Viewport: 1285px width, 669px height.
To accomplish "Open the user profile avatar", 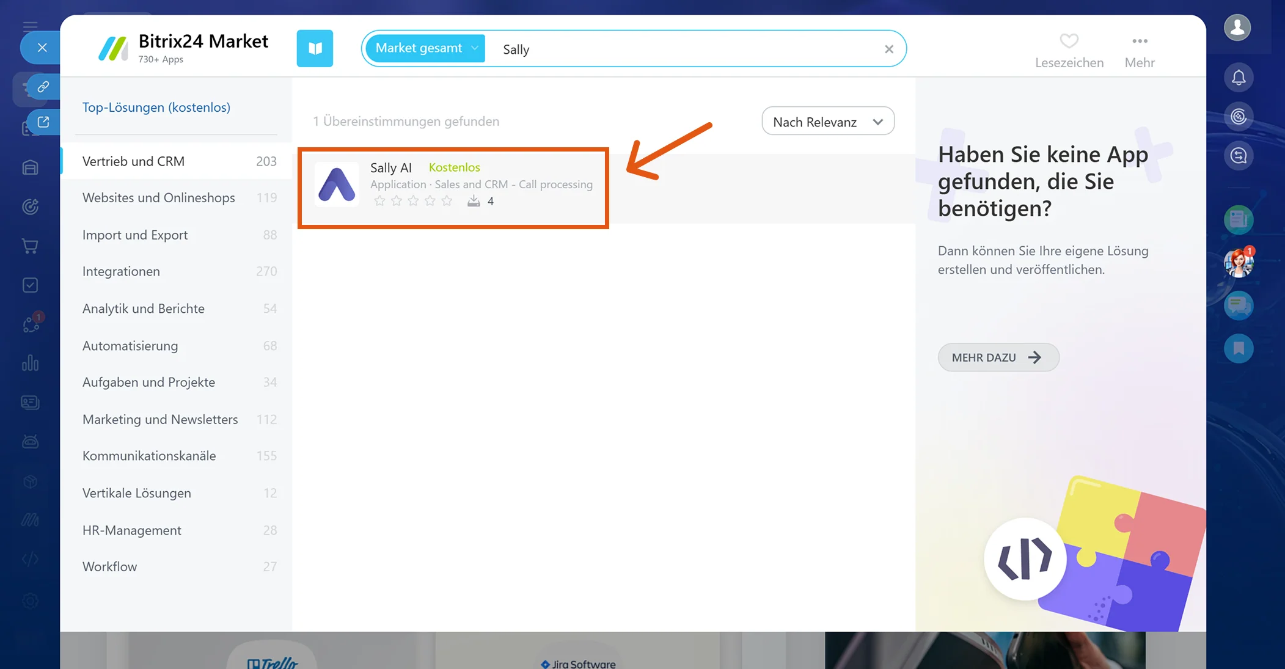I will tap(1237, 27).
